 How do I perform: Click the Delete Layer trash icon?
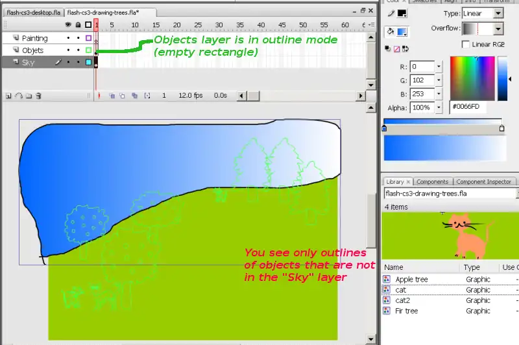click(39, 95)
